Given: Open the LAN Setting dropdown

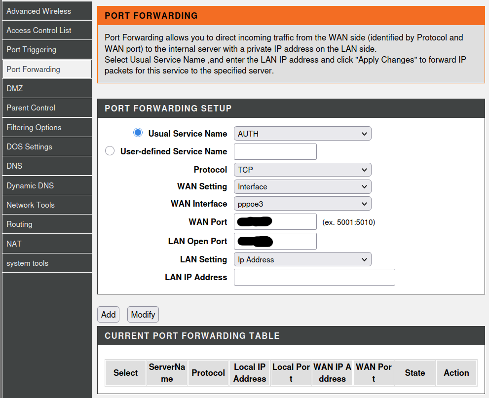Looking at the screenshot, I should [302, 260].
